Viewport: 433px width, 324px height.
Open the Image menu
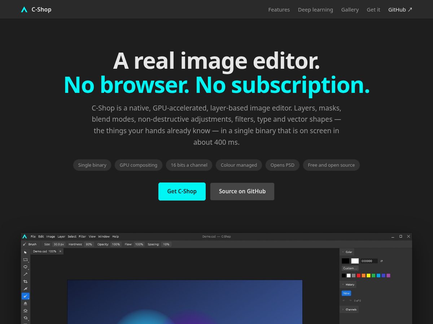51,237
